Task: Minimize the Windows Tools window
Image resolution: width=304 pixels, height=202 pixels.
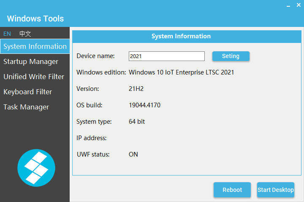Action: [x=288, y=5]
